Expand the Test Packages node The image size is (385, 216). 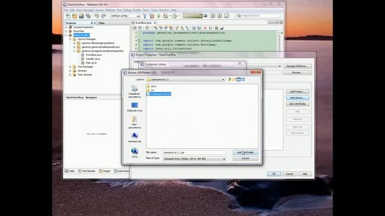[70, 67]
